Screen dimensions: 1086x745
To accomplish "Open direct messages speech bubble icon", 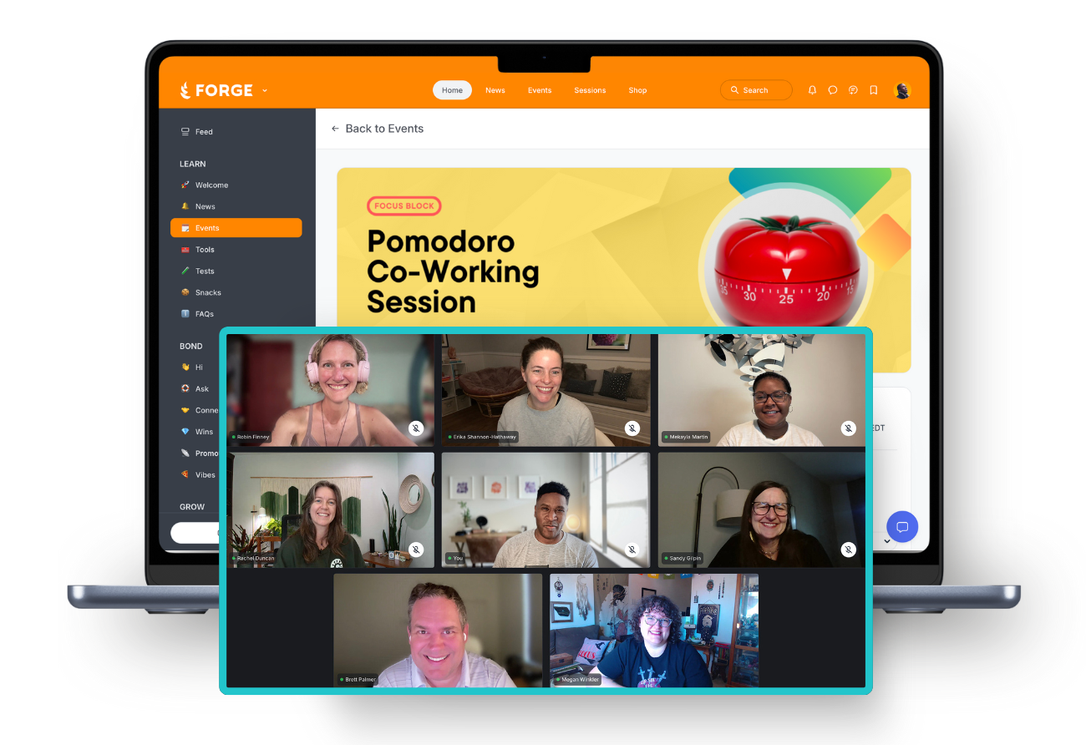I will click(833, 90).
